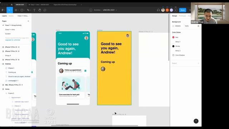The height and width of the screenshot is (129, 229).
Task: Open the Help question mark button
Action: (196, 121)
